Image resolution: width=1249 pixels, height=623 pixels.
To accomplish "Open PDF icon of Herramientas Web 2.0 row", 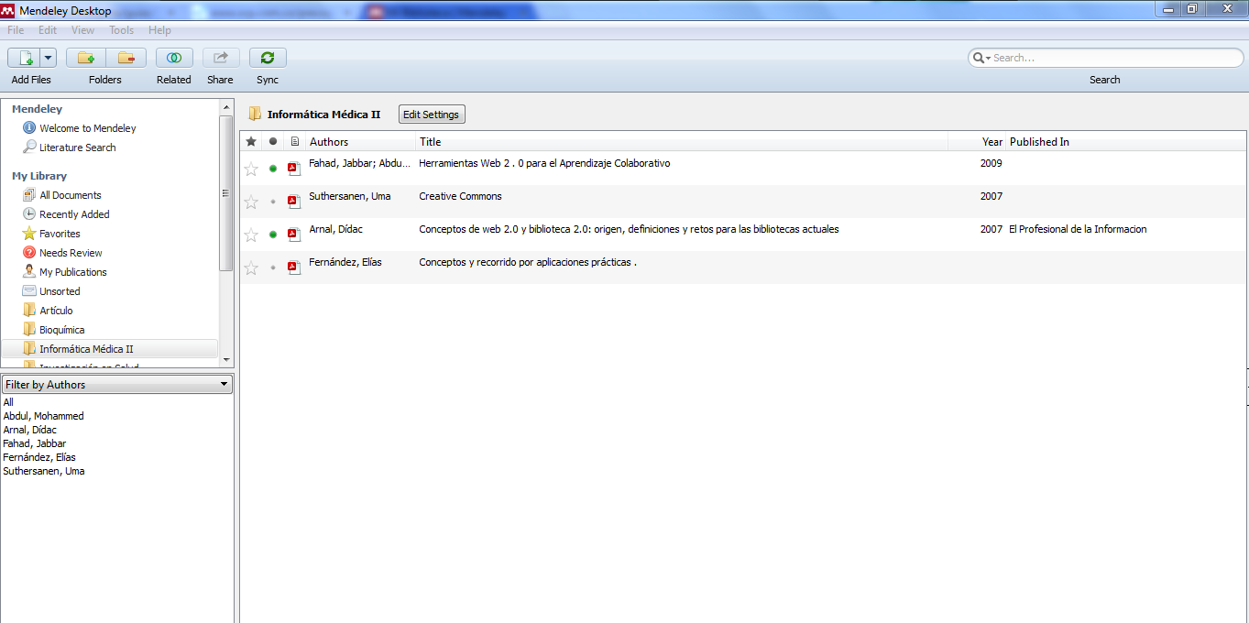I will [294, 169].
